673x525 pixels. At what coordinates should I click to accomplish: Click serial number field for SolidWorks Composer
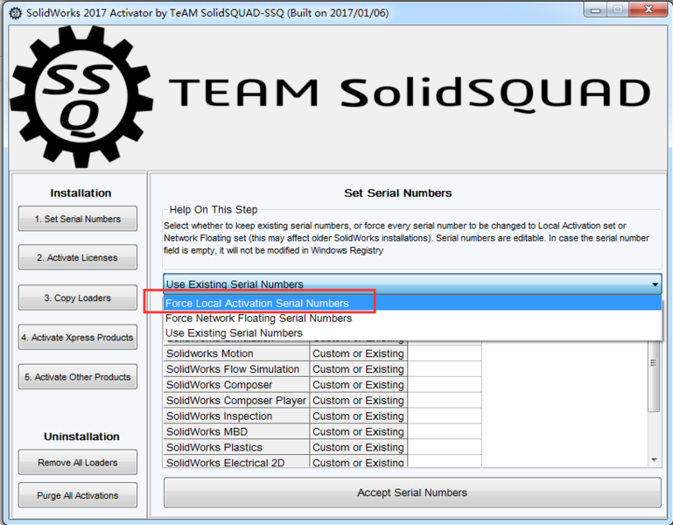445,385
